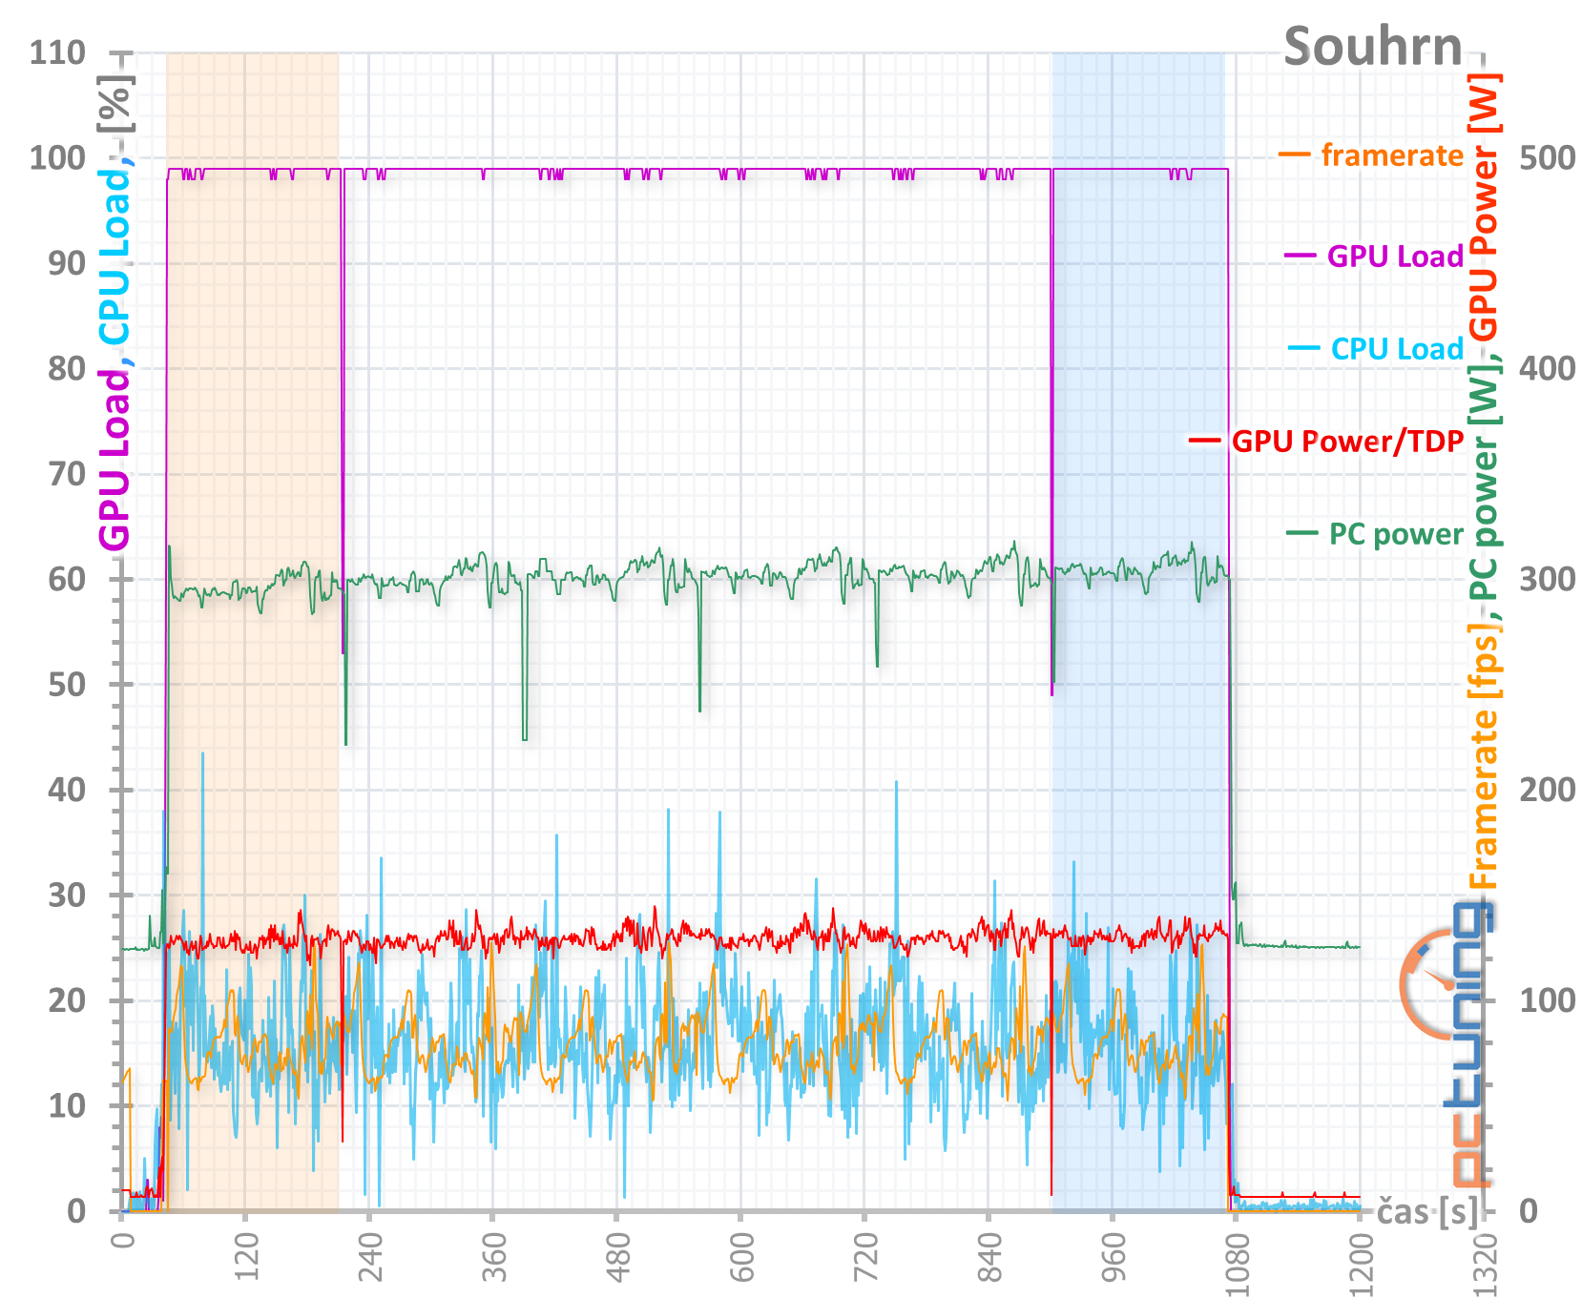Click the green PC power legend marker
The width and height of the screenshot is (1582, 1298).
pyautogui.click(x=1302, y=532)
